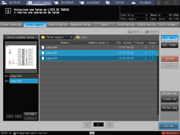Select Tarea segura tab

pyautogui.click(x=34, y=25)
